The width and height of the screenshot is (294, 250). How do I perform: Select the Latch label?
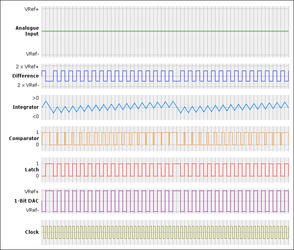pos(32,170)
